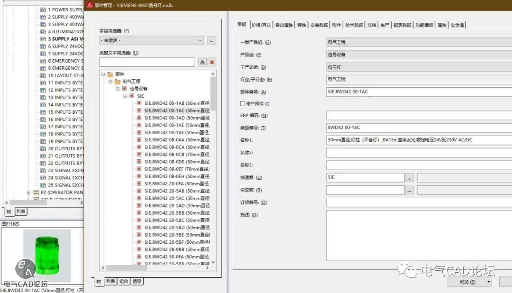Select SIE.8WD42 50-0FA in parts tree
Screen dimensions: 512x293
[x=177, y=256]
